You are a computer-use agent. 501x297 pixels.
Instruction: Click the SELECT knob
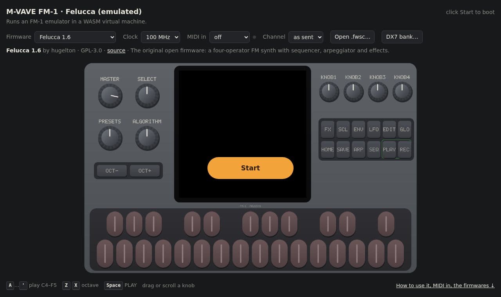(147, 96)
